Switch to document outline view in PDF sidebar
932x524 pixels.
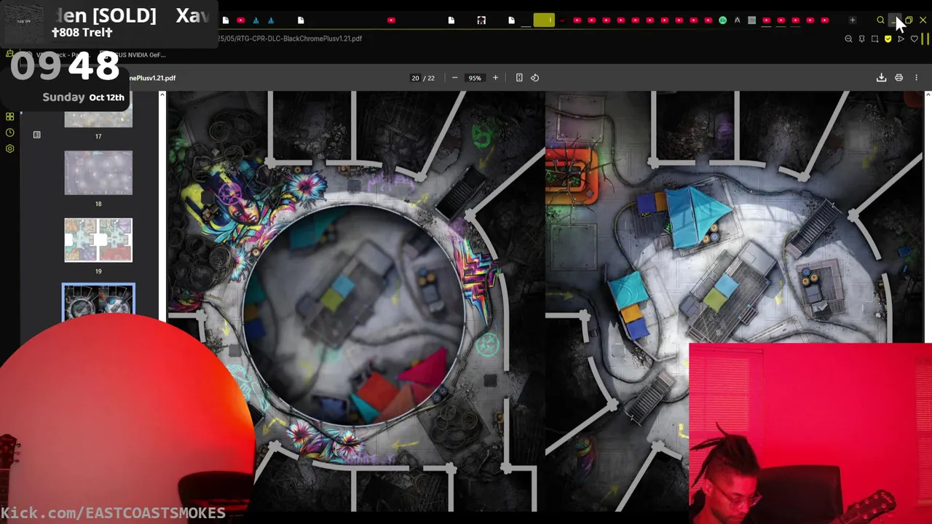tap(37, 135)
